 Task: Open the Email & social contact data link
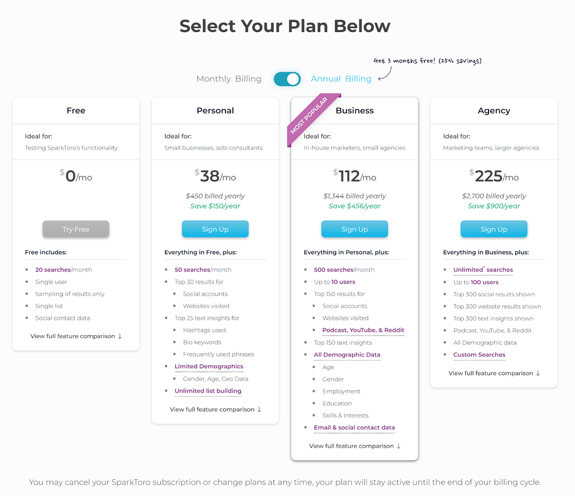354,427
